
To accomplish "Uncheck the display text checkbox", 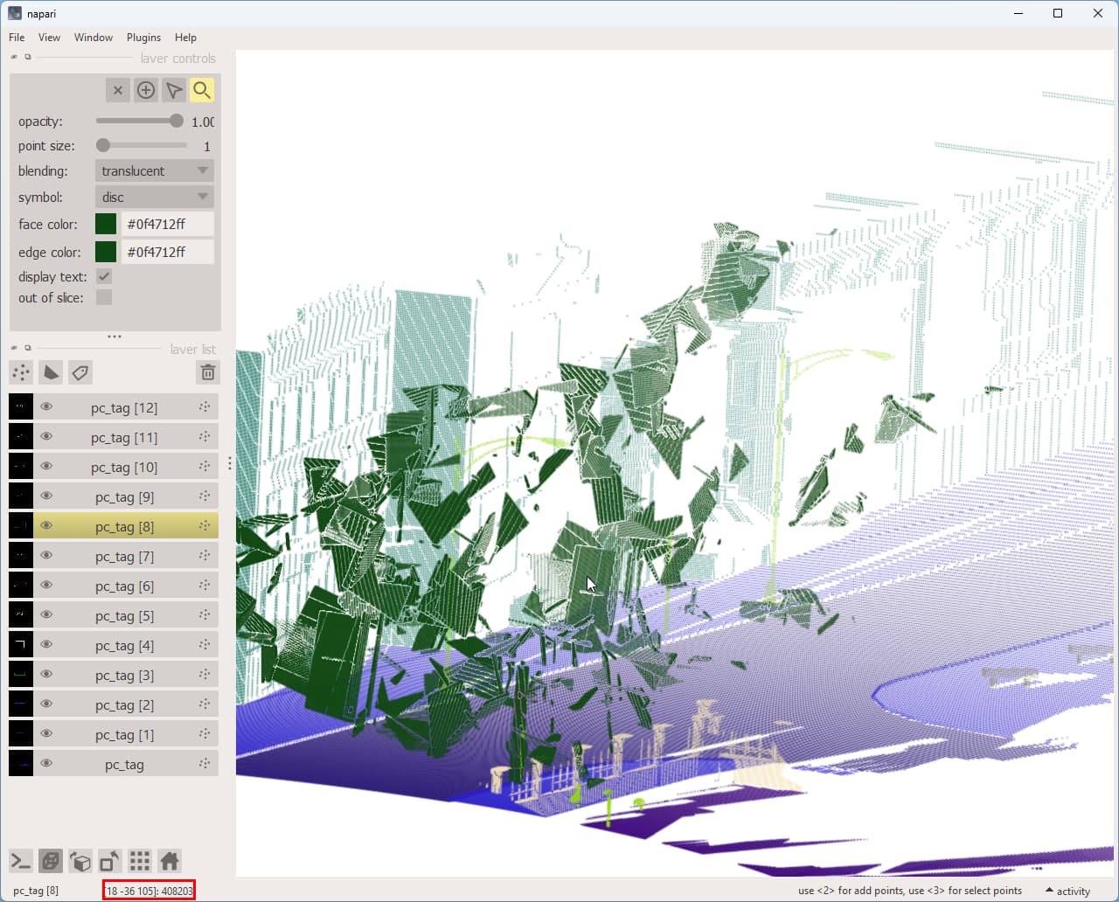I will [x=103, y=276].
